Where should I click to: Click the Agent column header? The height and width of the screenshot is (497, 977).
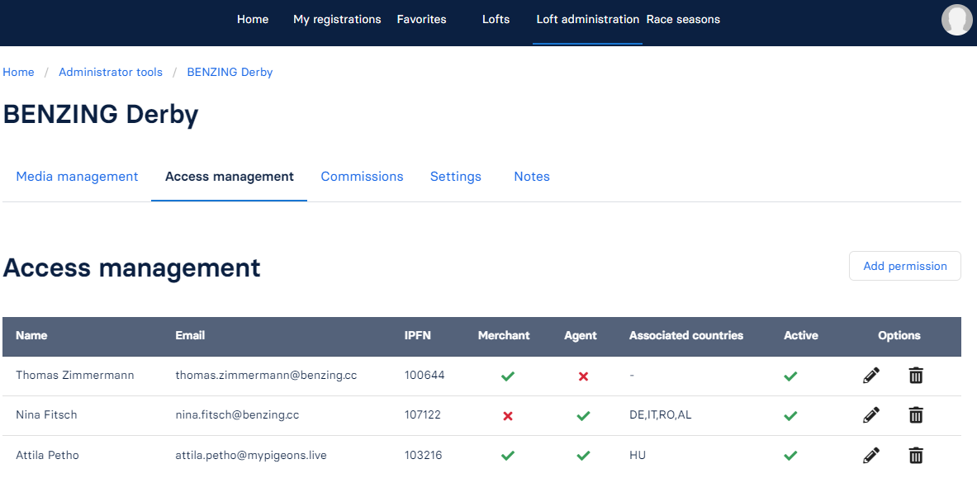pyautogui.click(x=580, y=336)
